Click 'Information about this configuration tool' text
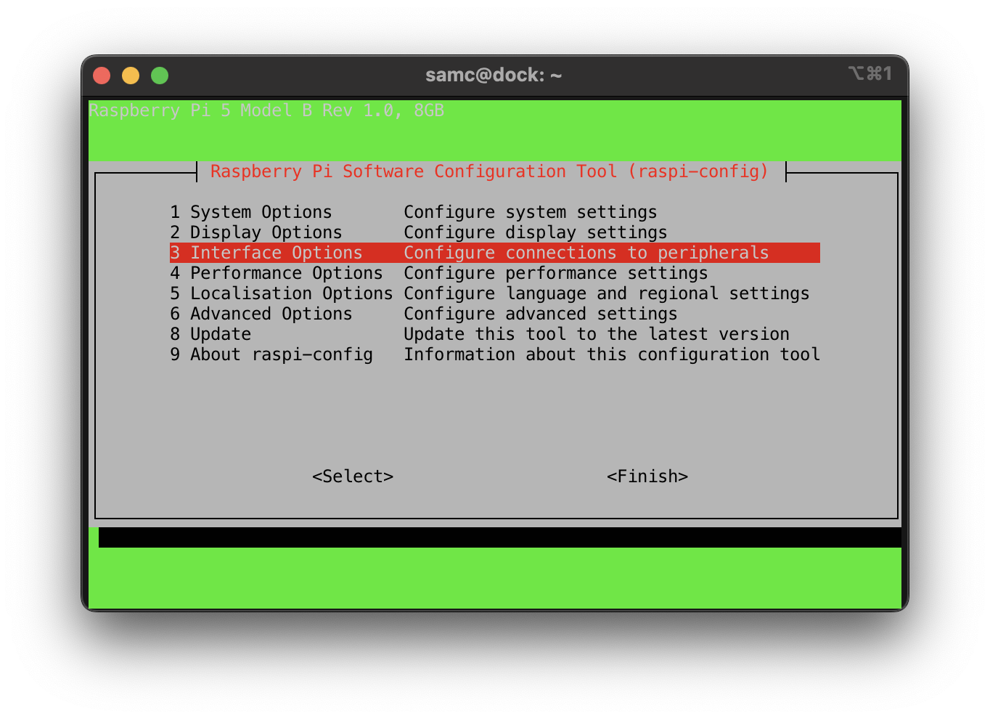This screenshot has width=990, height=719. coord(612,354)
